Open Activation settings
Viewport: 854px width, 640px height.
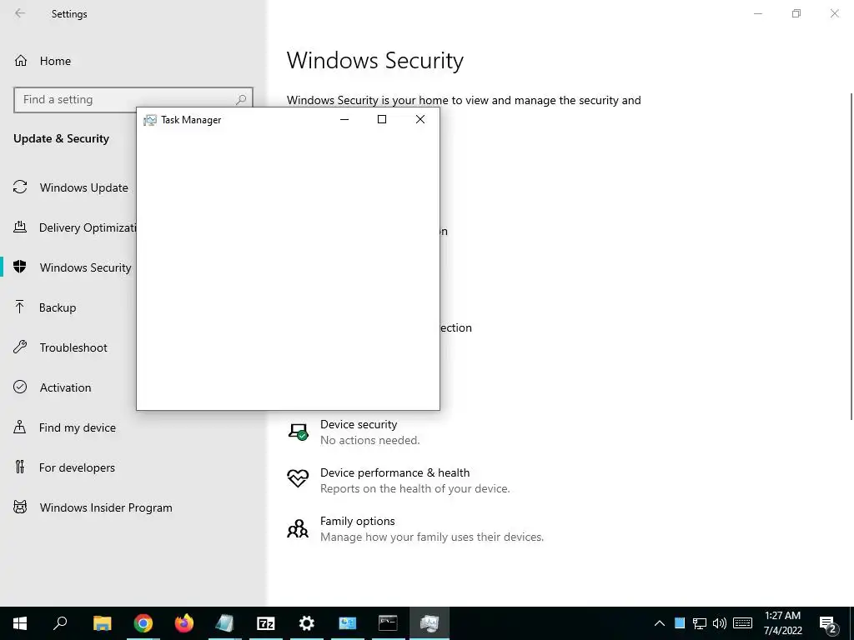pos(53,387)
